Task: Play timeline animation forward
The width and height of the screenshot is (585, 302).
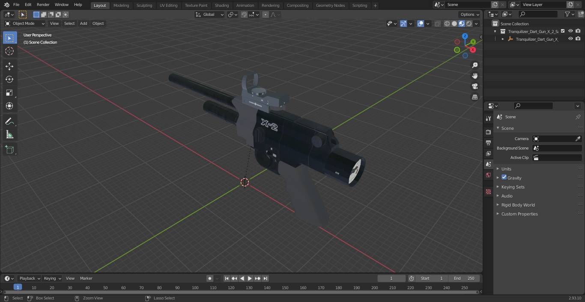Action: (250, 278)
